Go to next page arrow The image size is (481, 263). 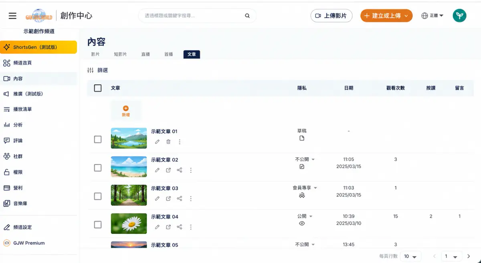[469, 256]
